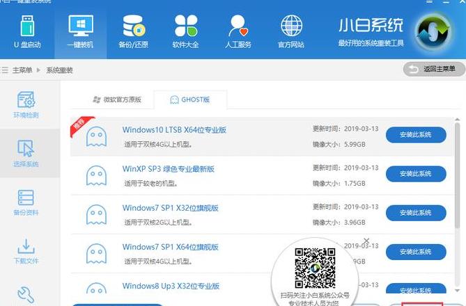Image resolution: width=466 pixels, height=306 pixels.
Task: Click the wrench icon in the sidebar
Action: coord(26,294)
